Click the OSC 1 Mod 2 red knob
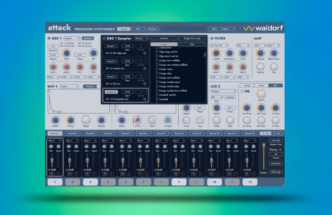Image resolution: width=332 pixels, height=215 pixels. pos(66,67)
